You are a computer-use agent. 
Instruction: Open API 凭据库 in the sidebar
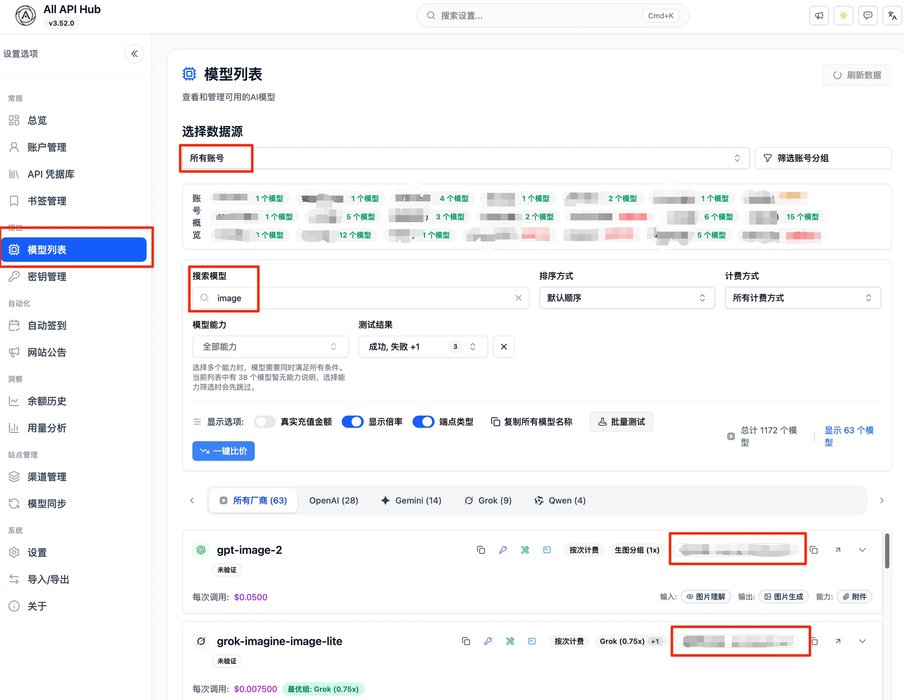[74, 174]
